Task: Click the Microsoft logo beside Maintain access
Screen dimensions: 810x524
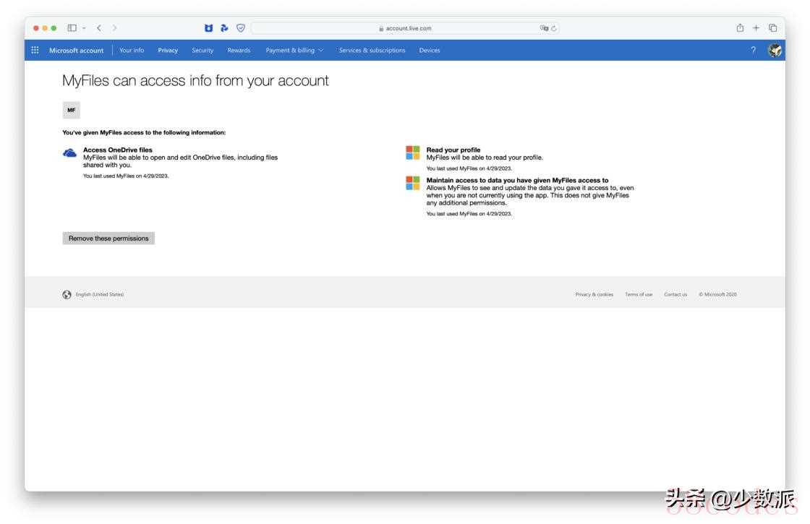Action: [413, 183]
